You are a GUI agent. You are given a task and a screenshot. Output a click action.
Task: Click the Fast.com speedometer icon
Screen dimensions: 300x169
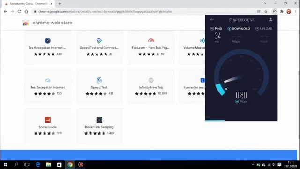tap(151, 40)
